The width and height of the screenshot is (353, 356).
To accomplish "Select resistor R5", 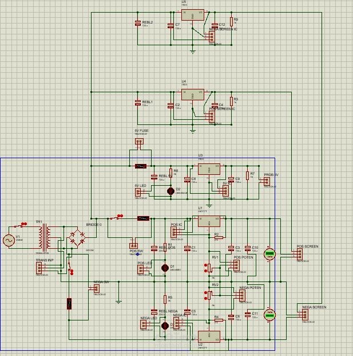I will pyautogui.click(x=165, y=299).
